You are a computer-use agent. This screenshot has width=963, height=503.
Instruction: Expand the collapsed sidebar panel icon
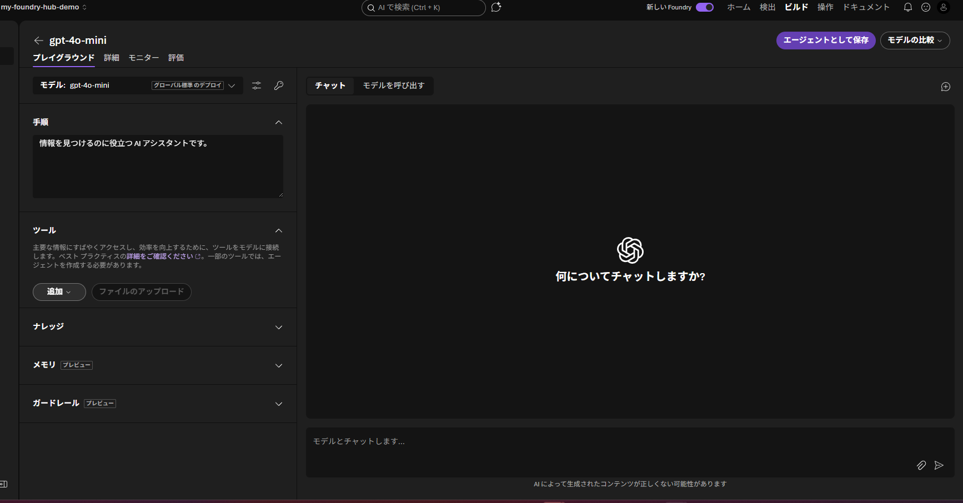tap(3, 484)
